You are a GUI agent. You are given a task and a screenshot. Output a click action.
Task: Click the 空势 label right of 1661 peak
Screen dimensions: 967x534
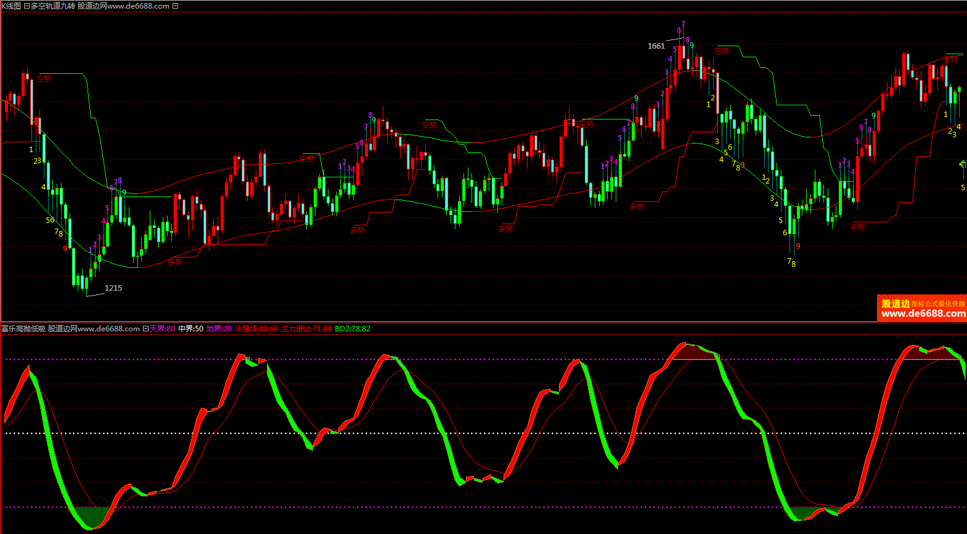pos(722,51)
